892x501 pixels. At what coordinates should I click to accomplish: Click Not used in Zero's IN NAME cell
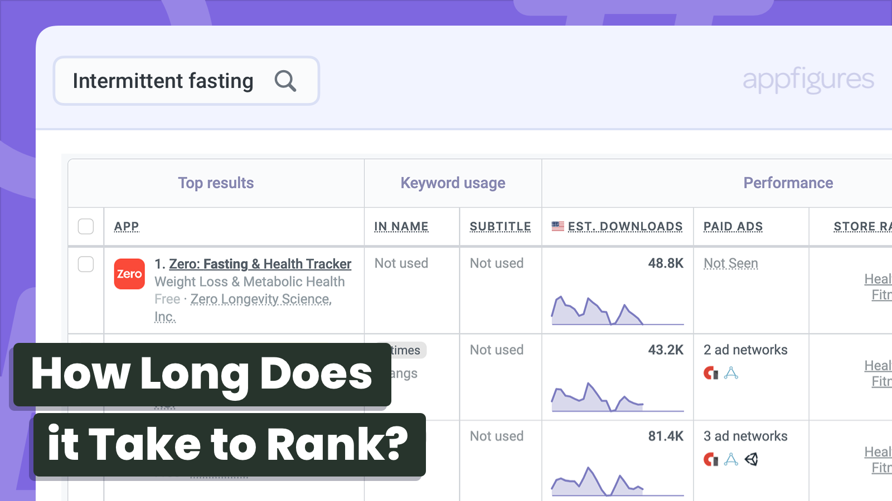tap(401, 263)
